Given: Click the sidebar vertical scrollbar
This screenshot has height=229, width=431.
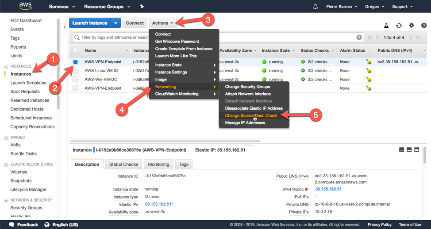Looking at the screenshot, I should (x=58, y=64).
